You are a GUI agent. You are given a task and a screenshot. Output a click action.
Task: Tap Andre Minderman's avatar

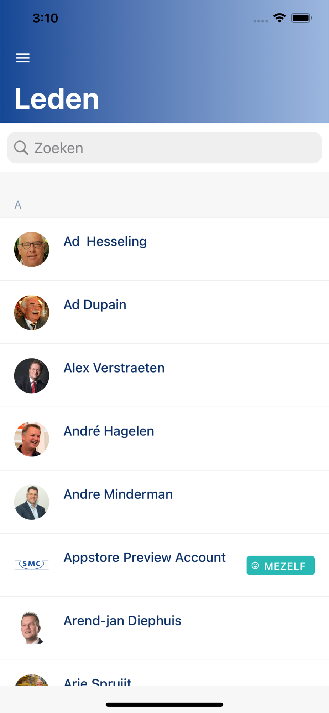32,502
